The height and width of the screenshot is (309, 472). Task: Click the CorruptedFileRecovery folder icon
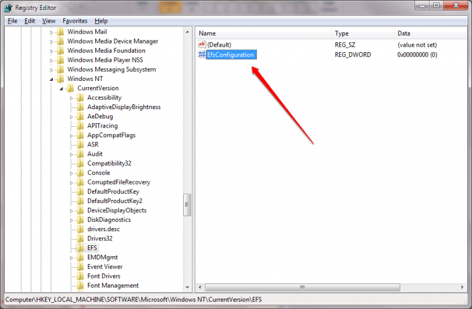pyautogui.click(x=81, y=182)
